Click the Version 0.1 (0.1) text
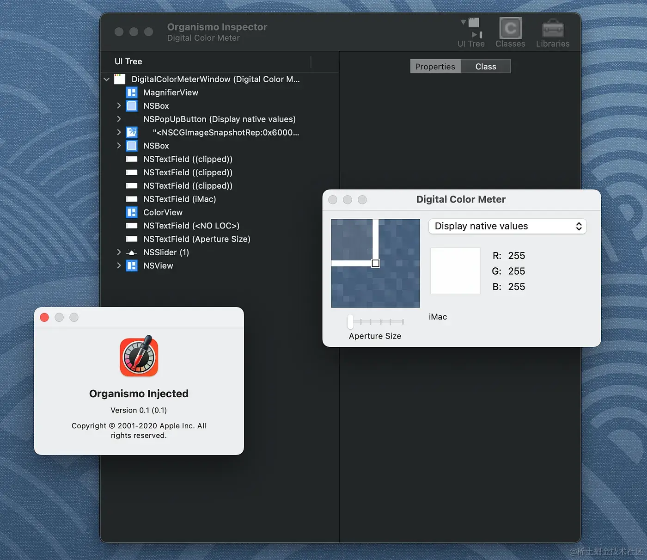This screenshot has width=647, height=560. tap(139, 410)
